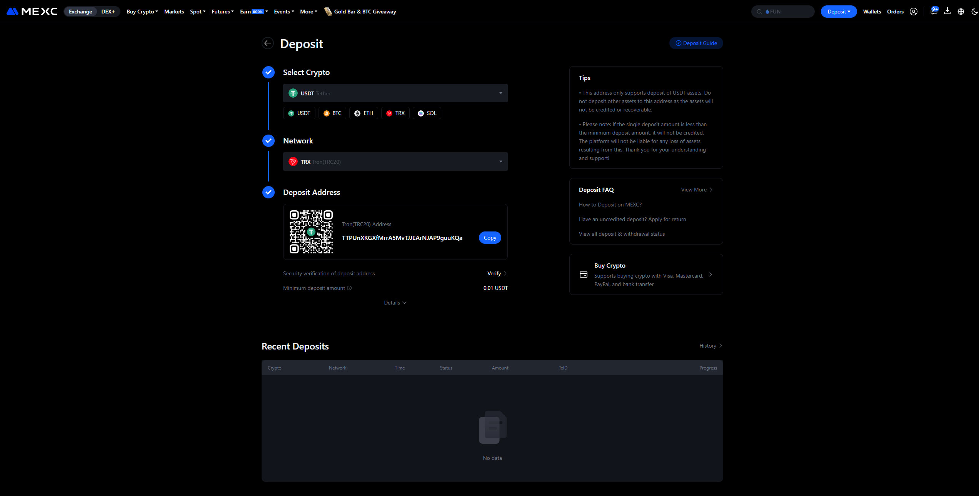
Task: Select the BTC quick-pick chip
Action: coord(332,113)
